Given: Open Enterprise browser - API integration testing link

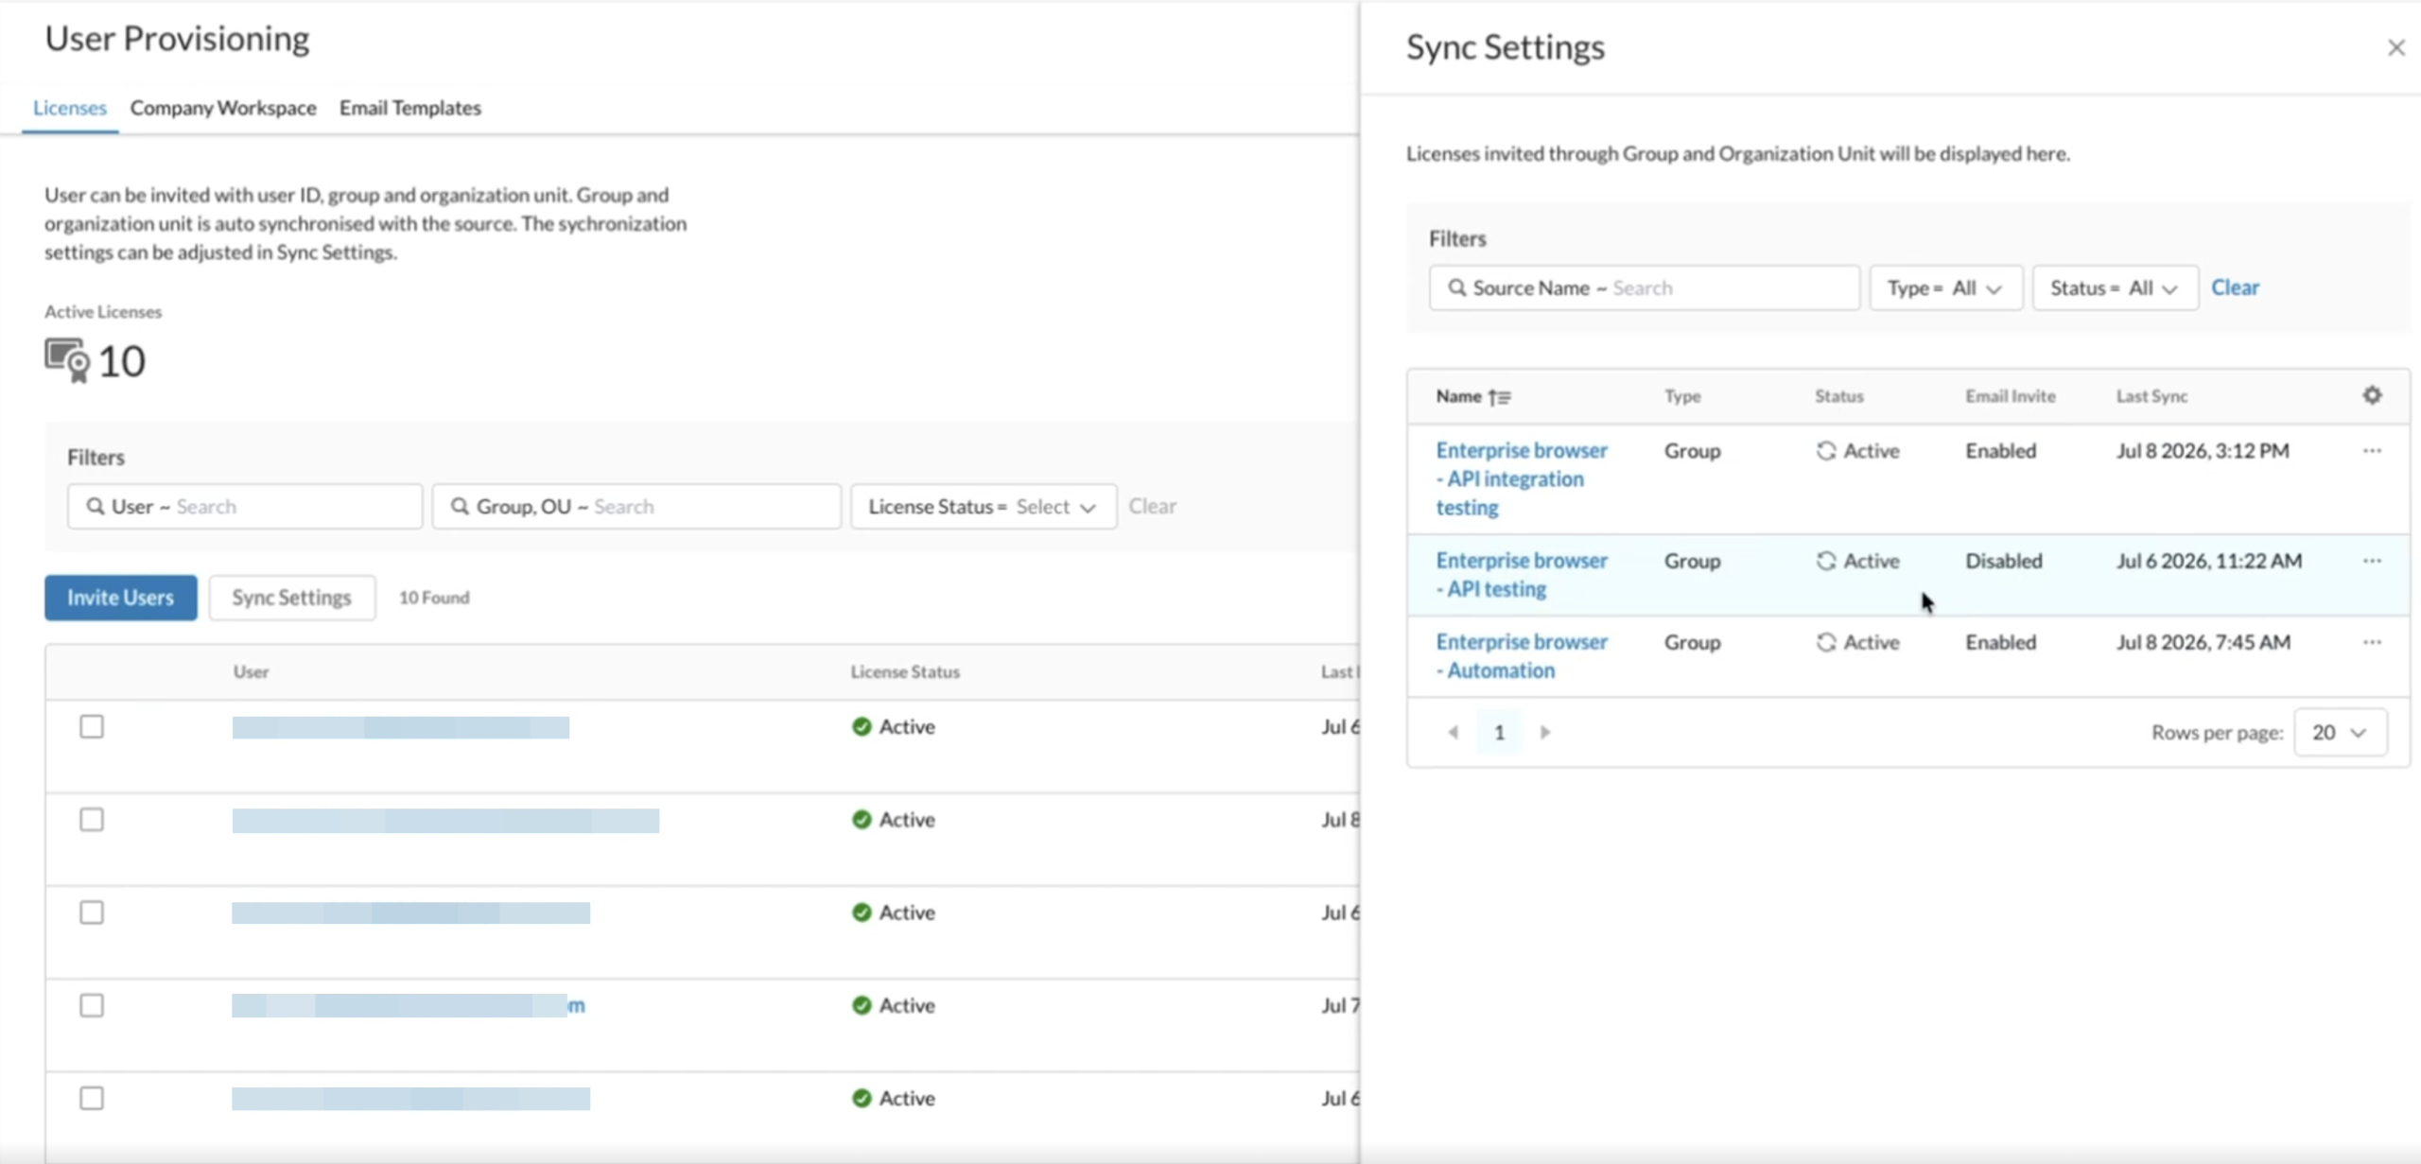Looking at the screenshot, I should [x=1522, y=478].
